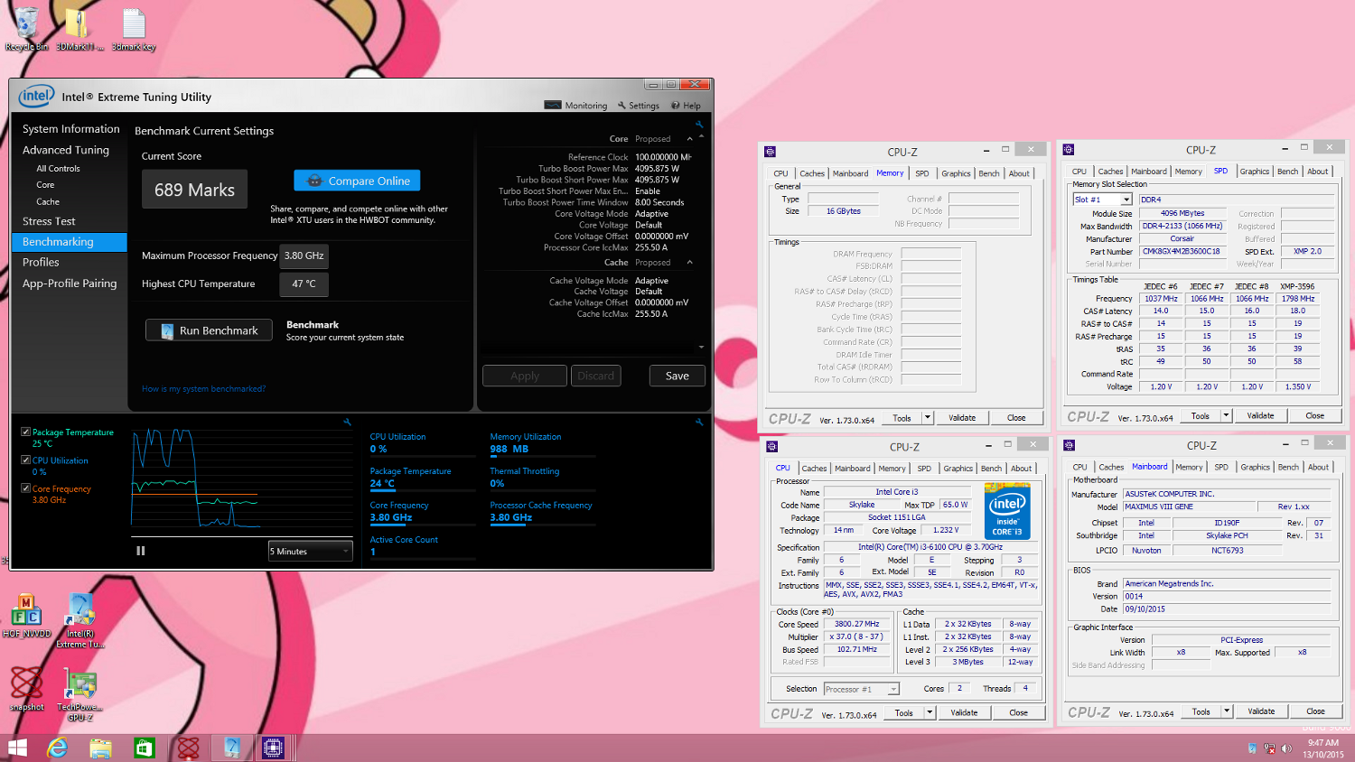Image resolution: width=1355 pixels, height=762 pixels.
Task: Click the graph panel wrench icon
Action: 347,422
